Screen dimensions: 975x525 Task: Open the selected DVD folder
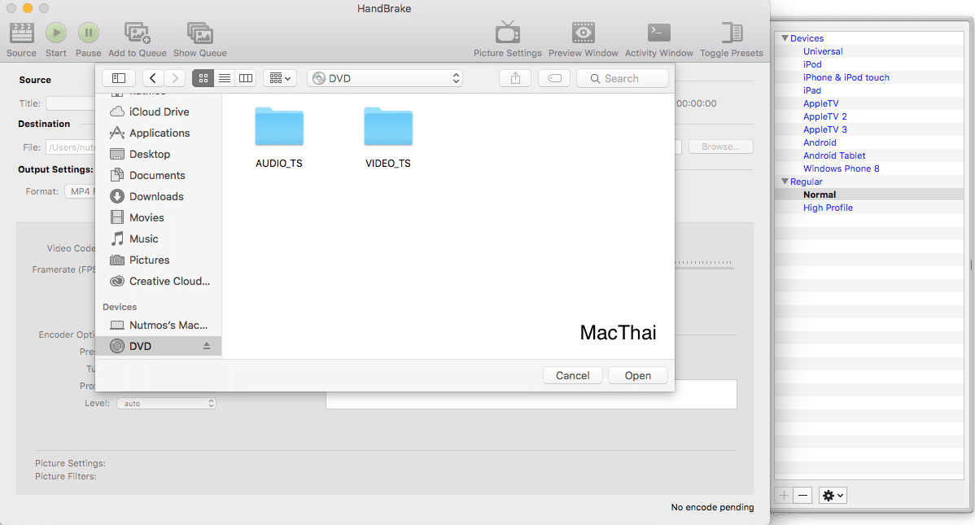(x=637, y=375)
